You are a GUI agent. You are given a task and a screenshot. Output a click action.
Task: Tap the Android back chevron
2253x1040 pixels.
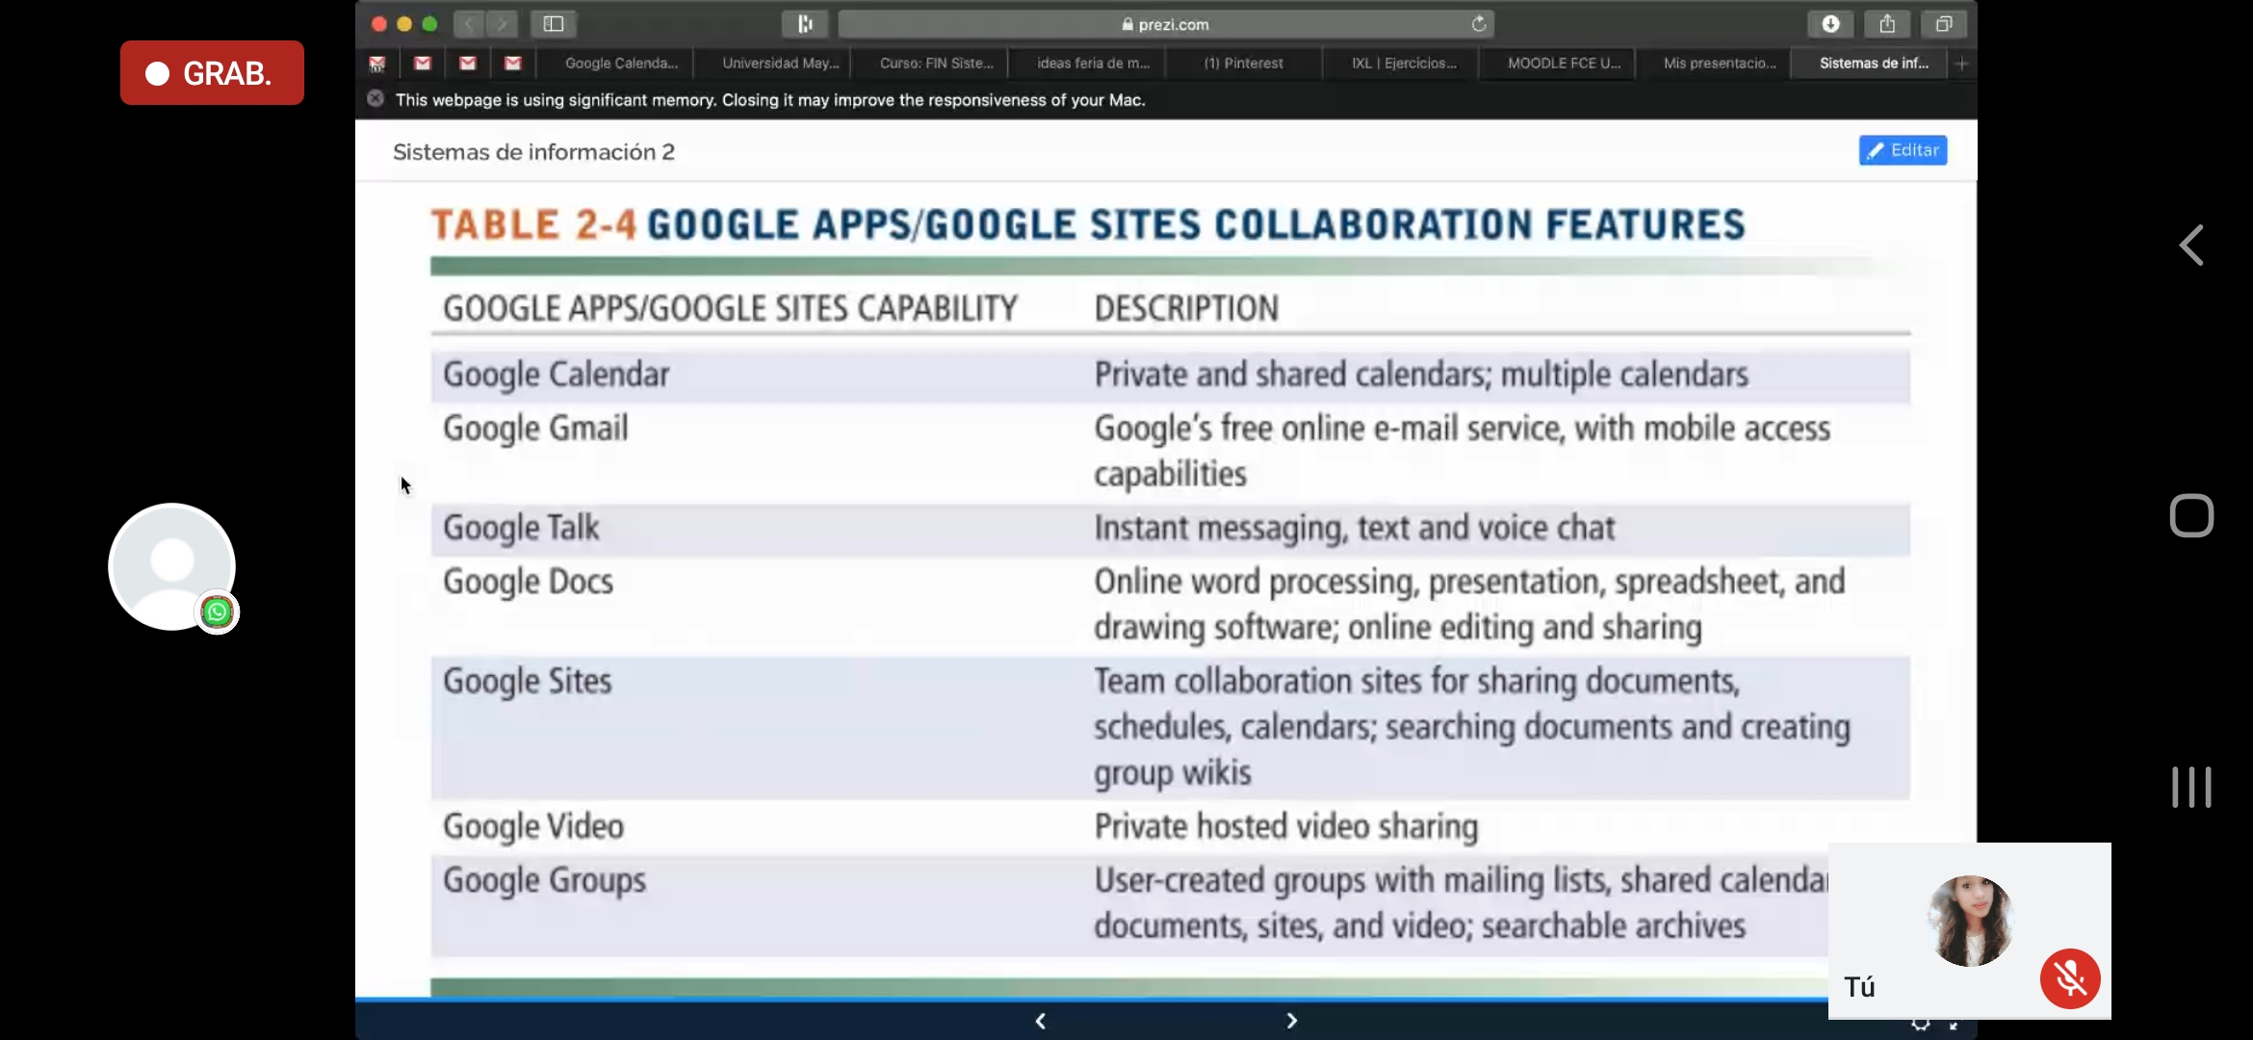coord(2191,246)
